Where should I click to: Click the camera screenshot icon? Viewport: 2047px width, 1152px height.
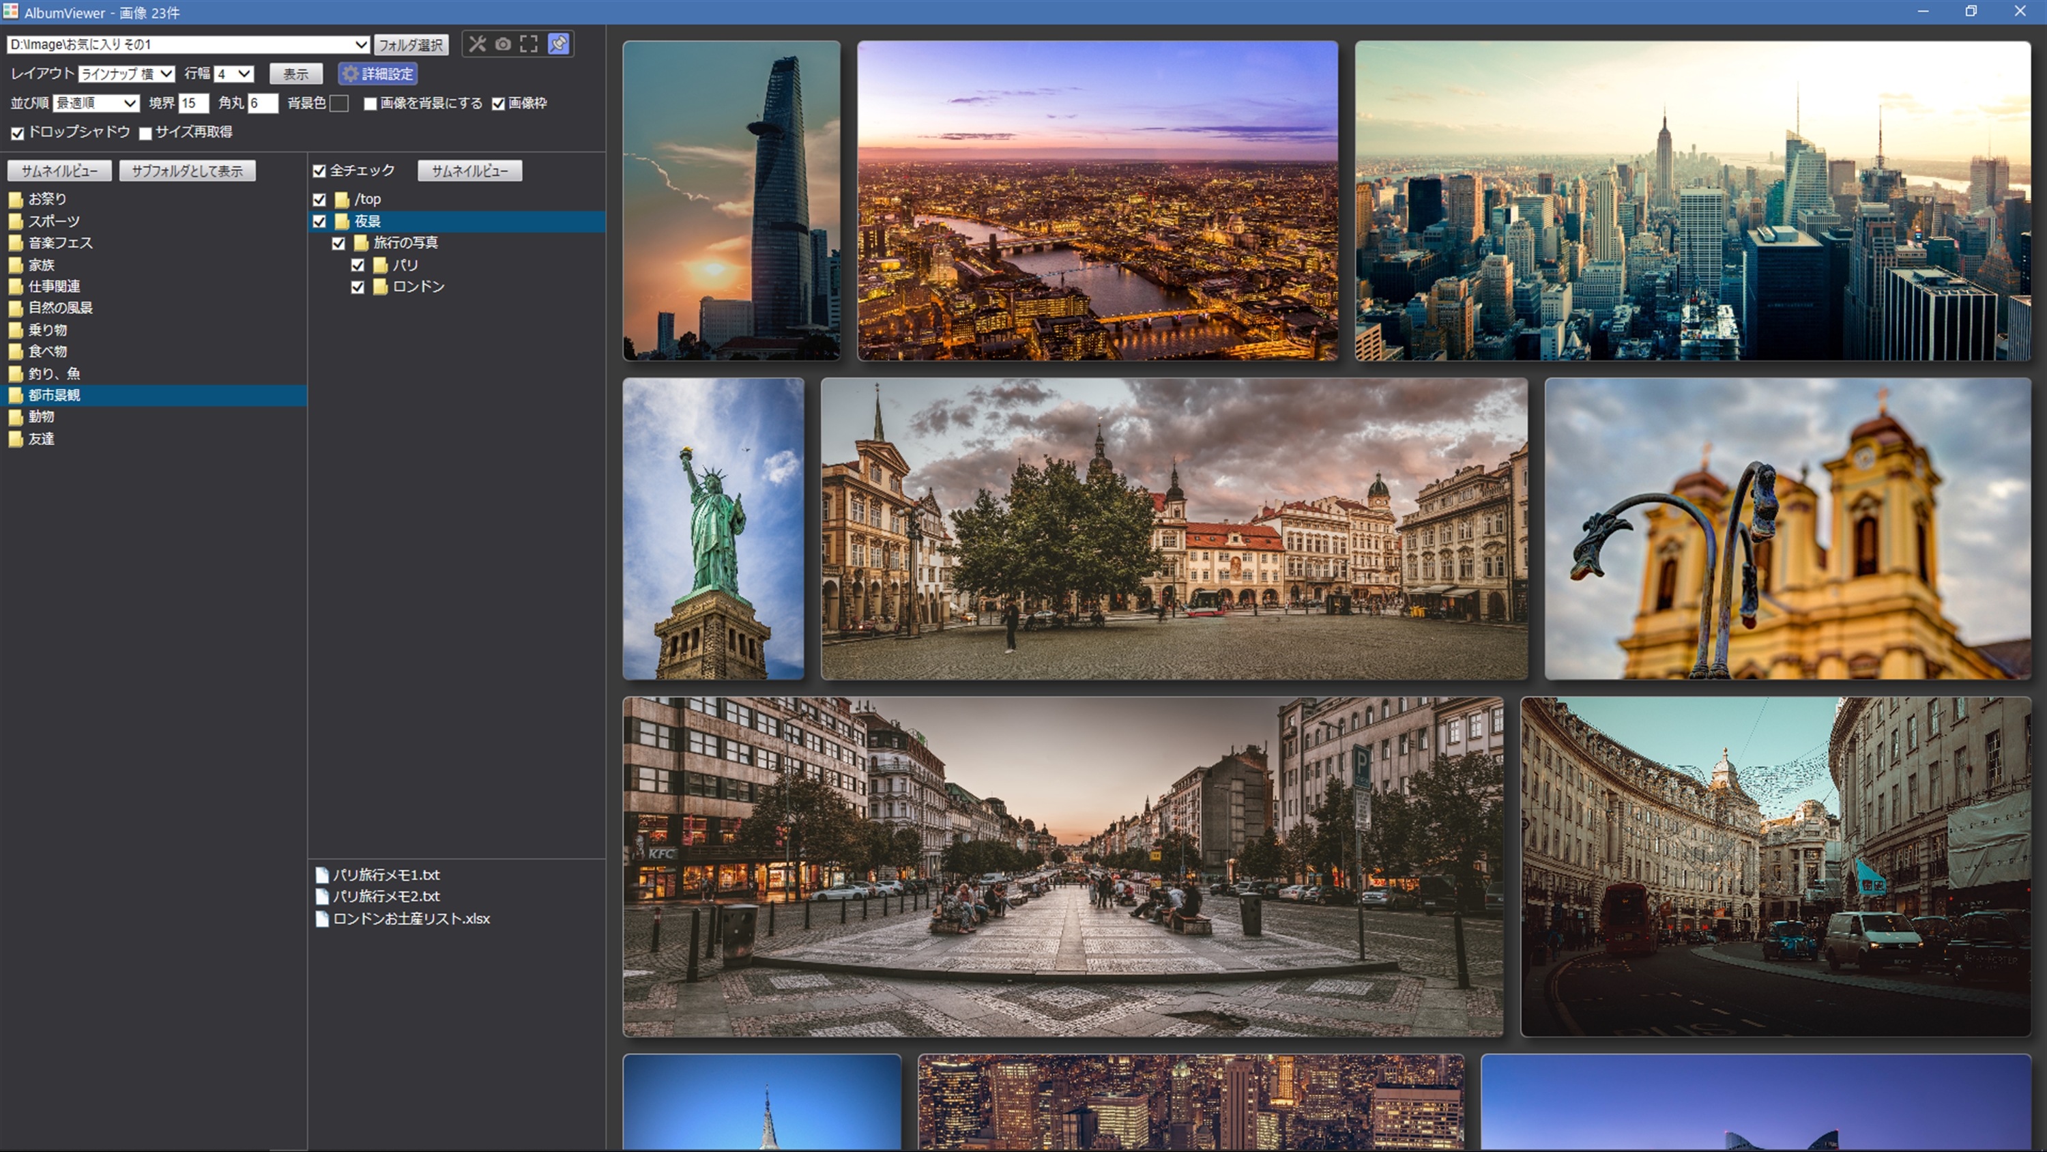pyautogui.click(x=503, y=44)
